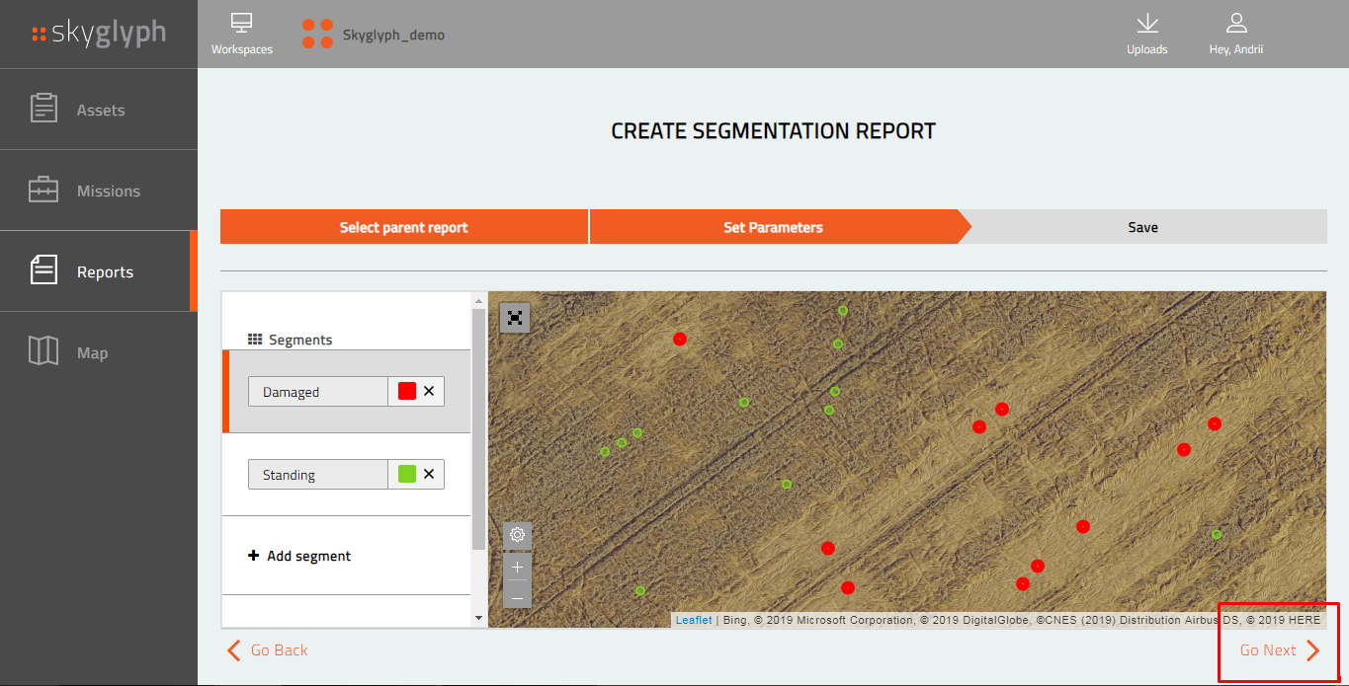
Task: Toggle the map fullscreen icon
Action: (515, 318)
